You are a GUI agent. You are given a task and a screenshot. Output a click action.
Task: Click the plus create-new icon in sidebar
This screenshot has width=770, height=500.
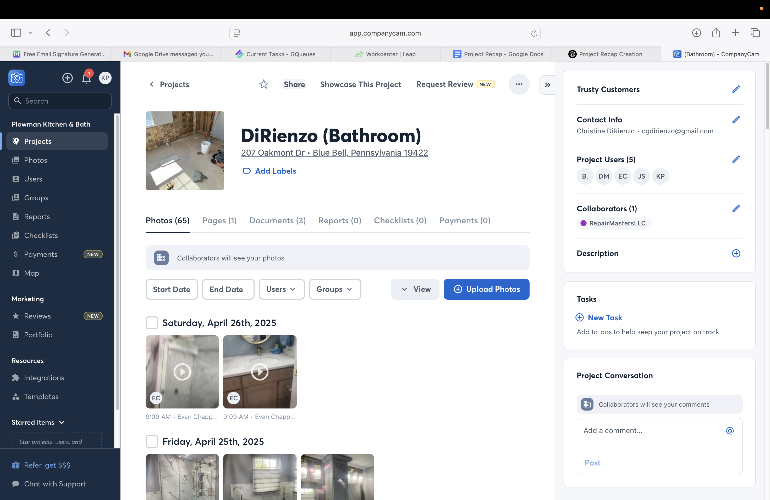coord(67,78)
